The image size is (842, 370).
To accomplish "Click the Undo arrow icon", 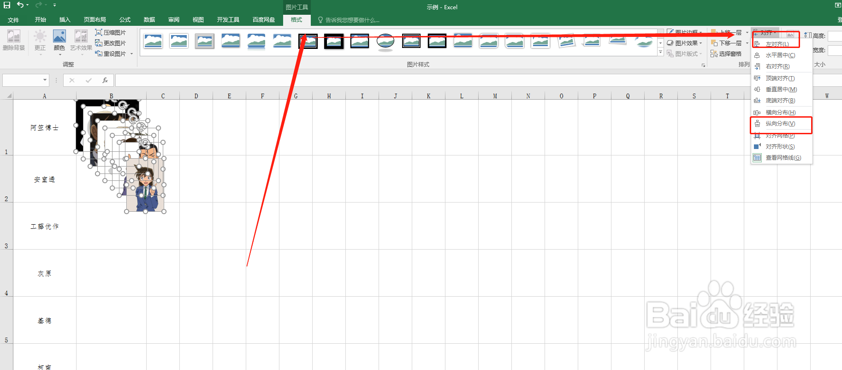I will pyautogui.click(x=20, y=5).
